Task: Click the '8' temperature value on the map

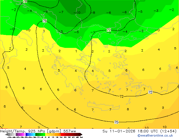Action: pos(128,109)
